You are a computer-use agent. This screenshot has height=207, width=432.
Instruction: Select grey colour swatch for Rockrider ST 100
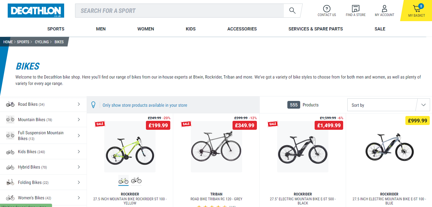(x=136, y=180)
